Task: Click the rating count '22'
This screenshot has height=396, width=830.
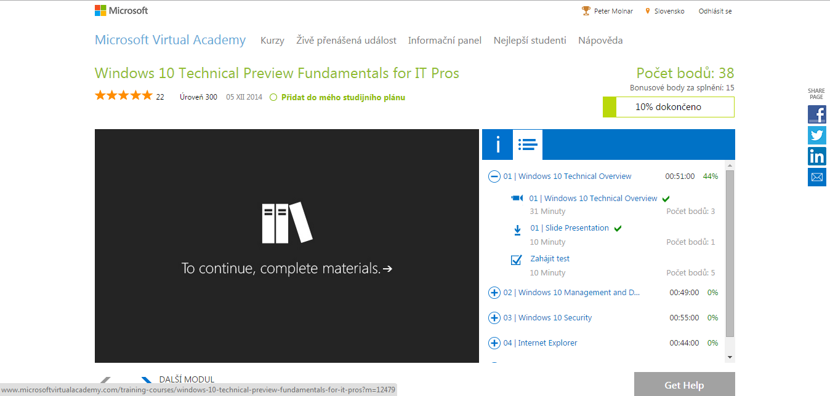Action: click(x=160, y=97)
